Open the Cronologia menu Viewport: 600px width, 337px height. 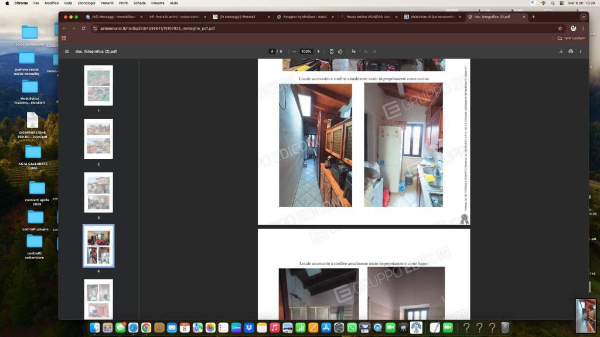click(x=86, y=3)
